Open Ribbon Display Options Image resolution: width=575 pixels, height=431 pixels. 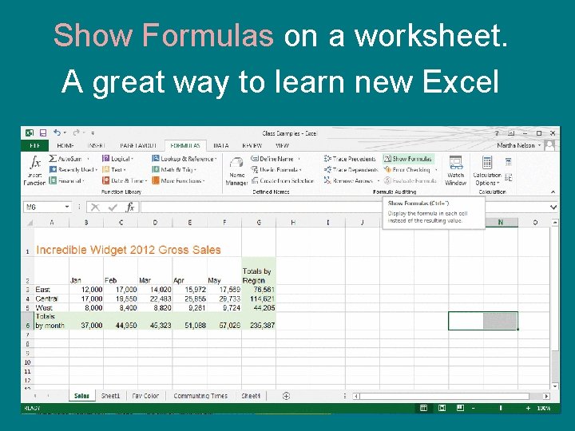click(511, 133)
